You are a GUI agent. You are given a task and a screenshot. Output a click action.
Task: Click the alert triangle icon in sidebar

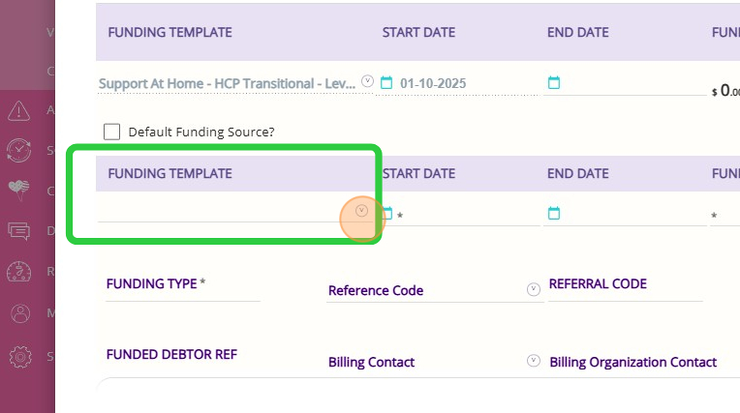click(18, 110)
